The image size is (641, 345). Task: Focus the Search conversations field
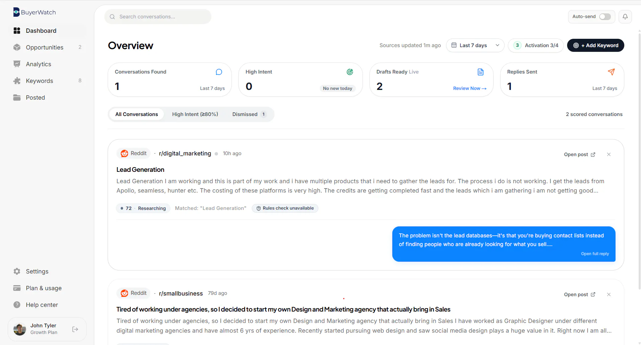click(x=158, y=17)
